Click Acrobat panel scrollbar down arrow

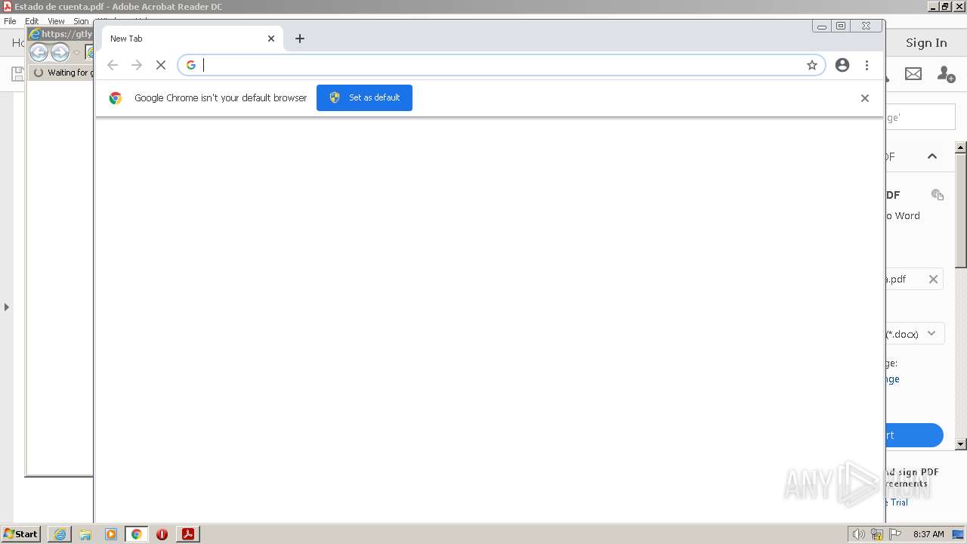(x=961, y=444)
